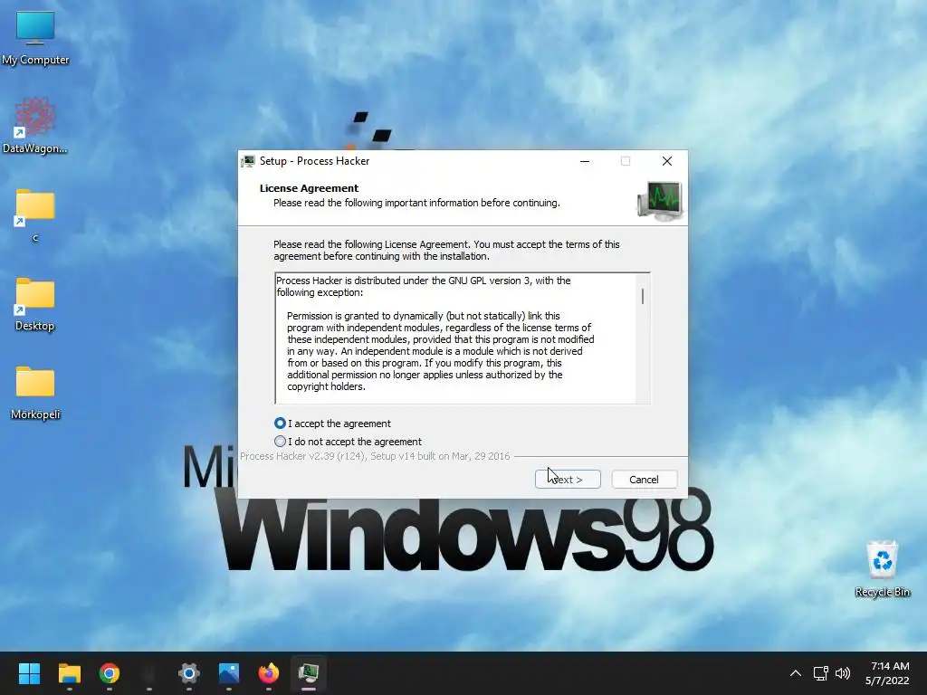This screenshot has height=695, width=927.
Task: Launch Firefox from taskbar
Action: coord(269,673)
